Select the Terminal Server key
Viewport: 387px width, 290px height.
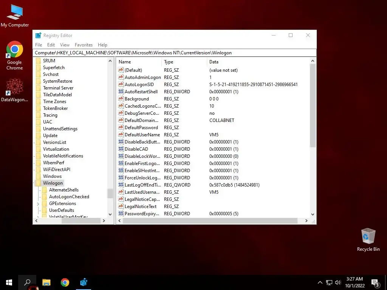(58, 88)
